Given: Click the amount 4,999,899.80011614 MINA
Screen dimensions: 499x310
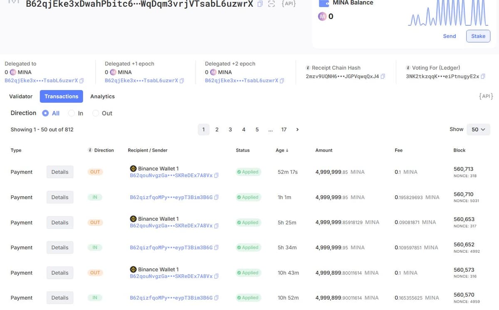Looking at the screenshot, I should coord(347,273).
